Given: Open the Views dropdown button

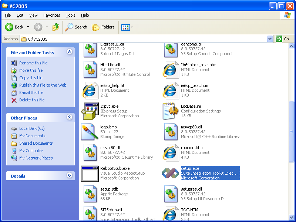Looking at the screenshot, I should (127, 27).
